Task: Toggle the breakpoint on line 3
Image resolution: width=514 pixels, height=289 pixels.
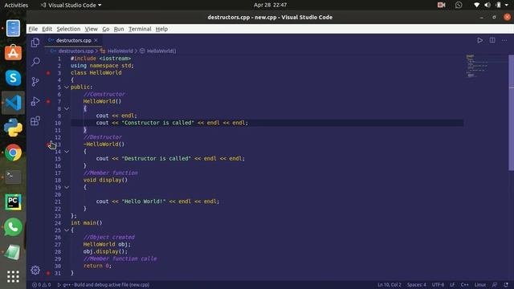Action: coord(48,73)
